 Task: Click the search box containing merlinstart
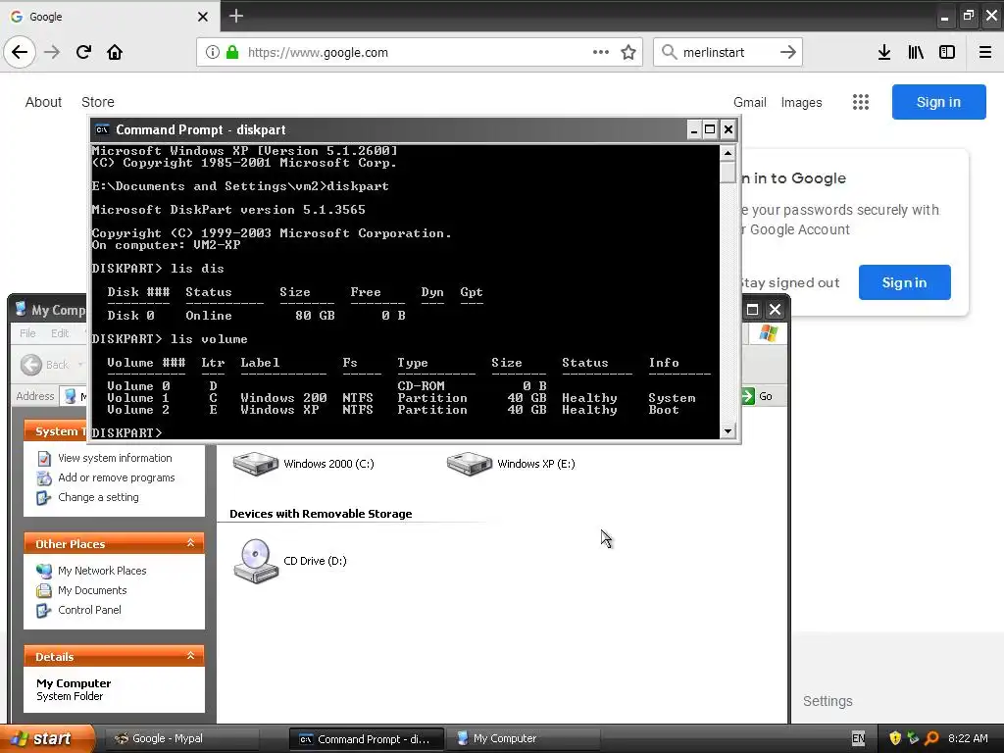(727, 52)
